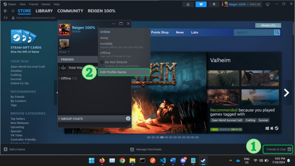Toggle the Do Not Disturb checkbox
This screenshot has width=295, height=166.
point(102,62)
